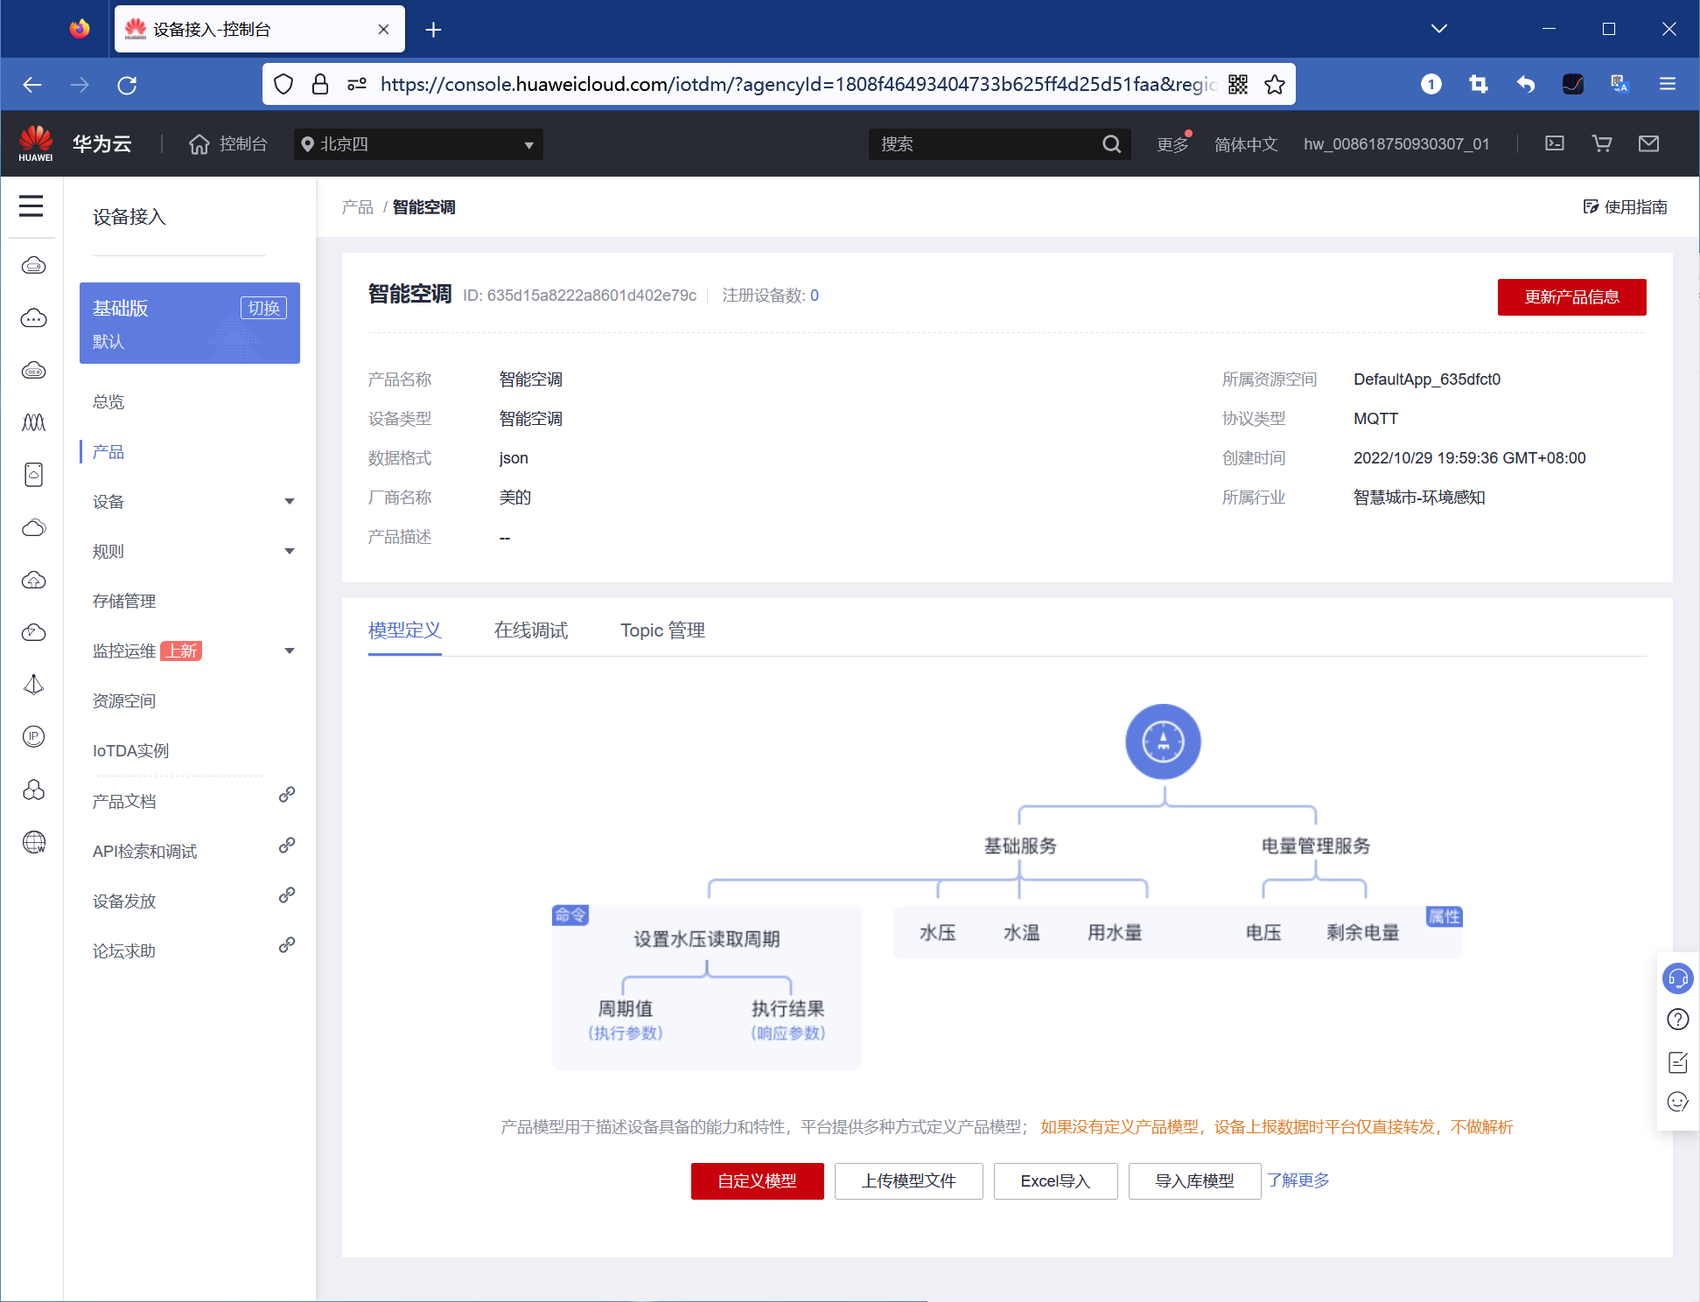Click the QR code icon in the address bar
Image resolution: width=1700 pixels, height=1302 pixels.
pyautogui.click(x=1237, y=85)
